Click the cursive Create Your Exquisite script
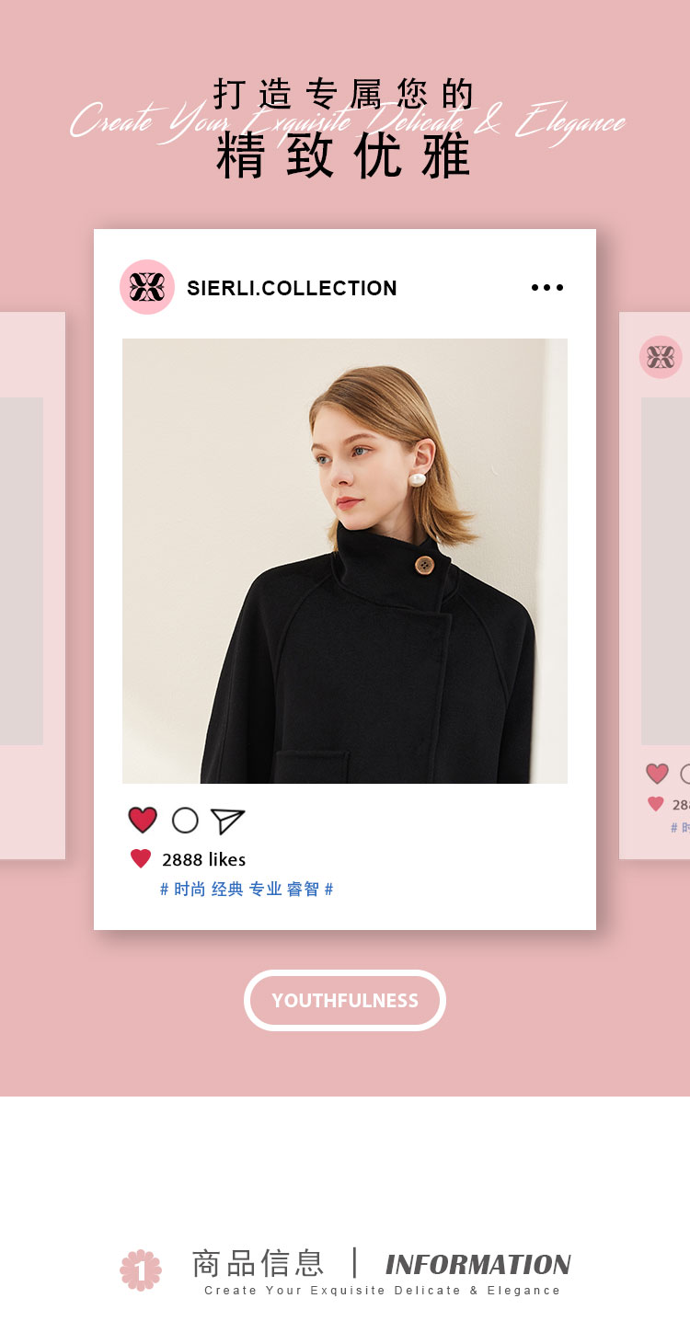This screenshot has height=1344, width=690. (x=348, y=122)
